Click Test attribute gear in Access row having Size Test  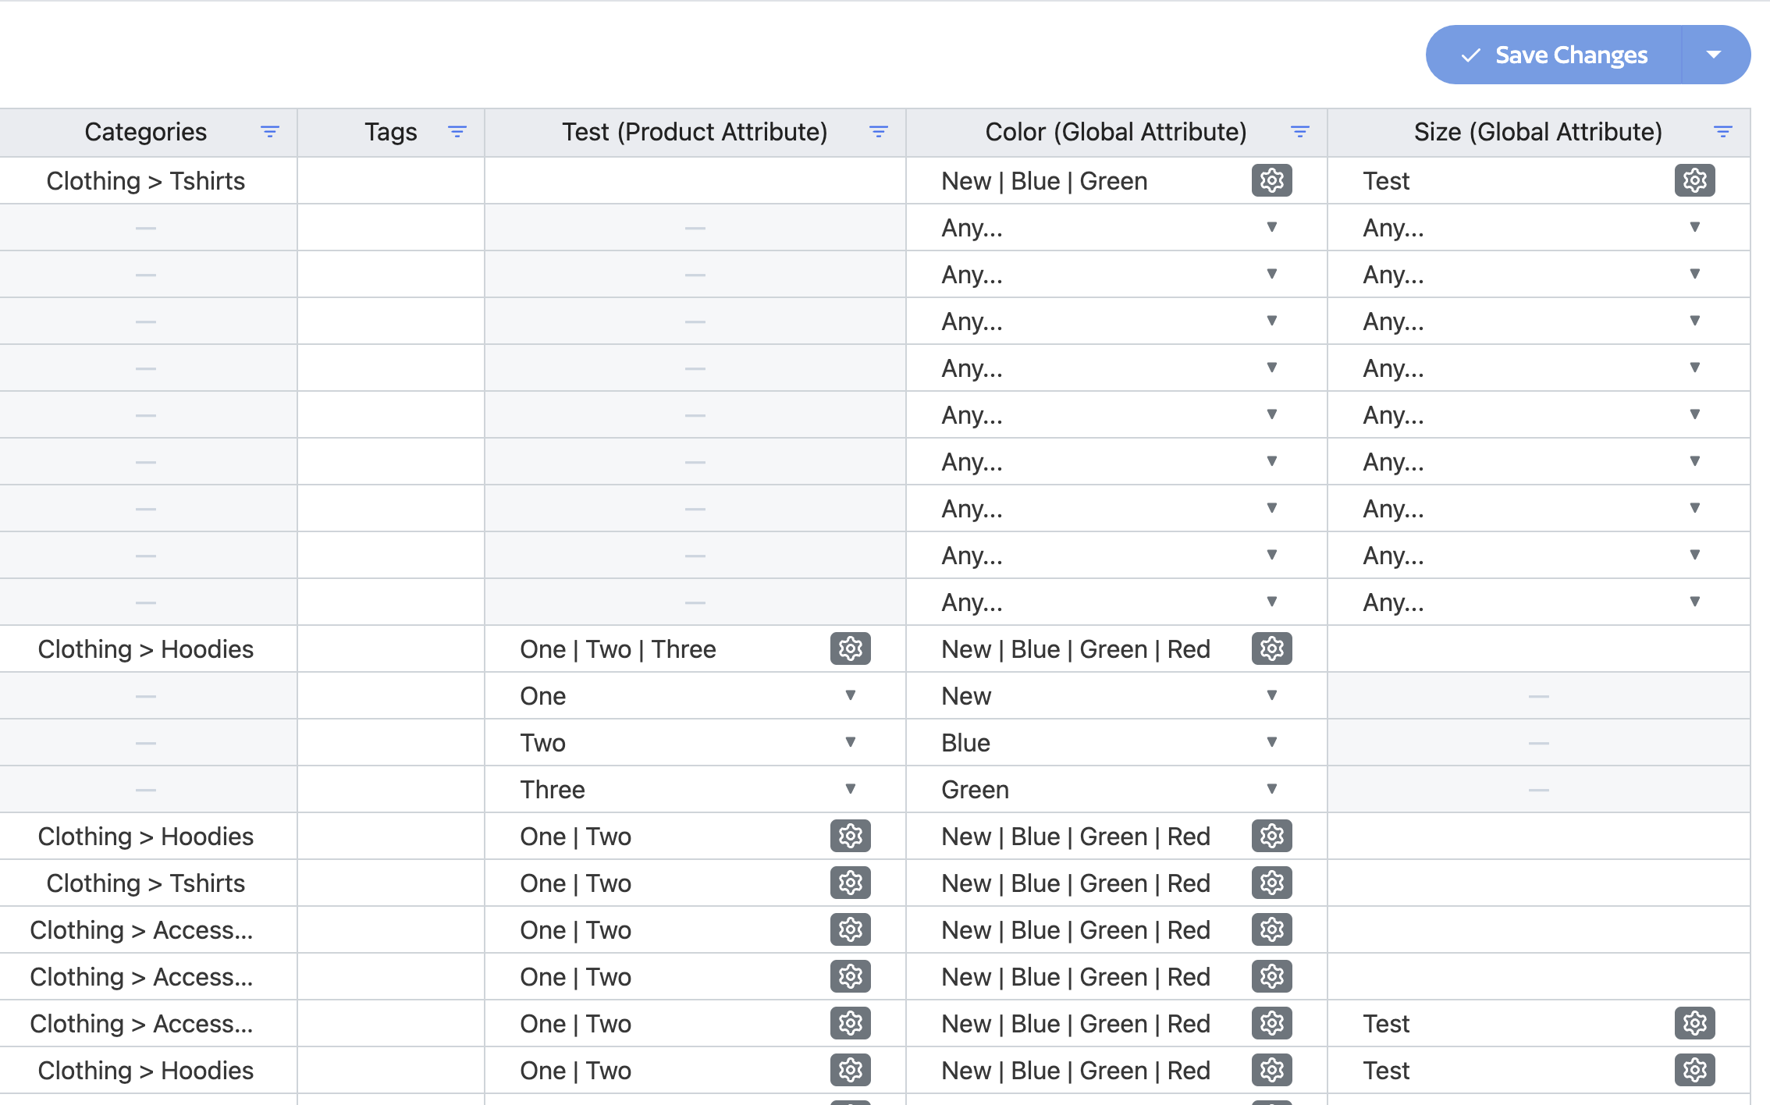pyautogui.click(x=851, y=1023)
